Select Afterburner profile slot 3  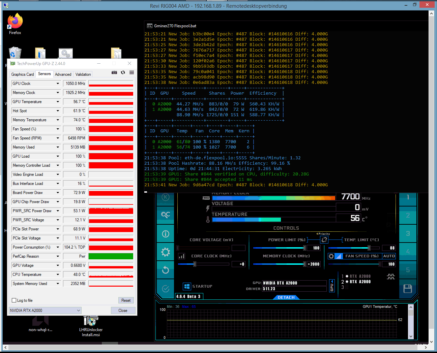pyautogui.click(x=408, y=233)
